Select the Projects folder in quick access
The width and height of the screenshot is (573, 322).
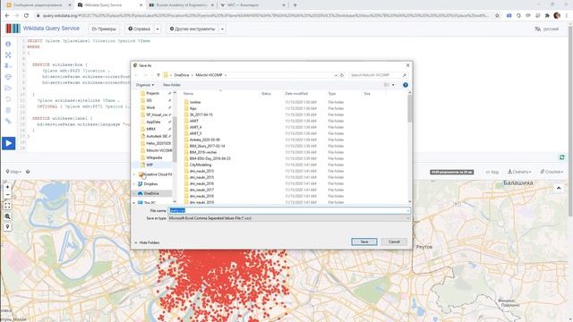pos(152,93)
